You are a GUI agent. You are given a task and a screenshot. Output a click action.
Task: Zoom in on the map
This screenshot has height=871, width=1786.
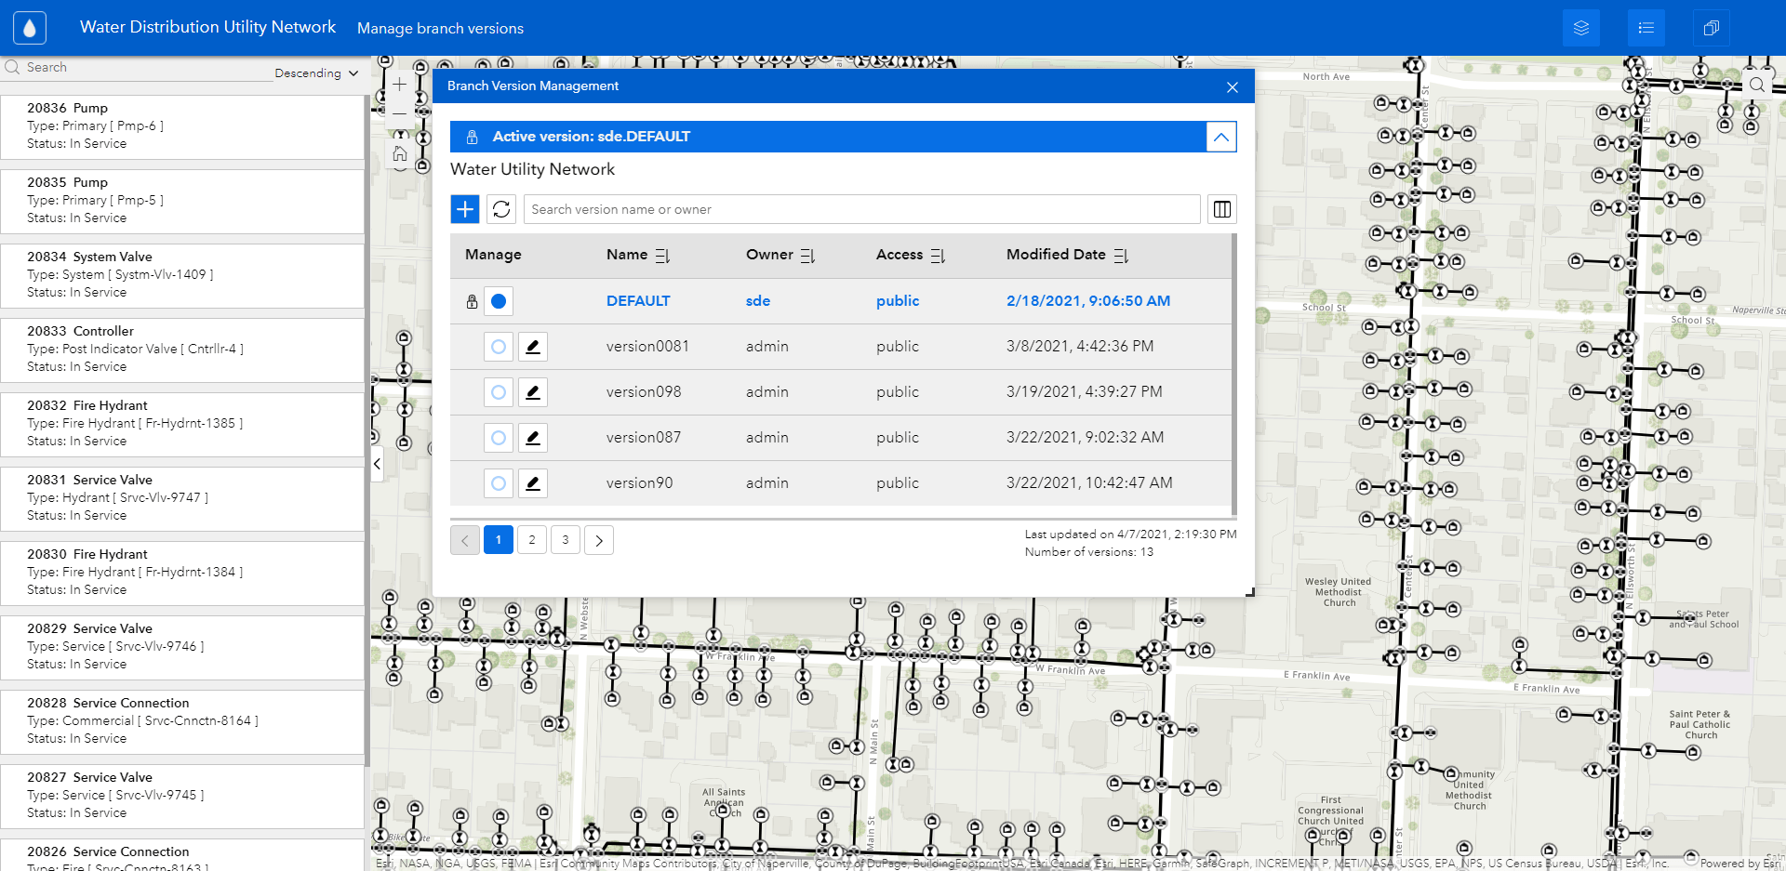click(x=399, y=83)
